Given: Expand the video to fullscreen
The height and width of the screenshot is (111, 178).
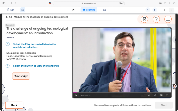Looking at the screenshot, I should (167, 95).
